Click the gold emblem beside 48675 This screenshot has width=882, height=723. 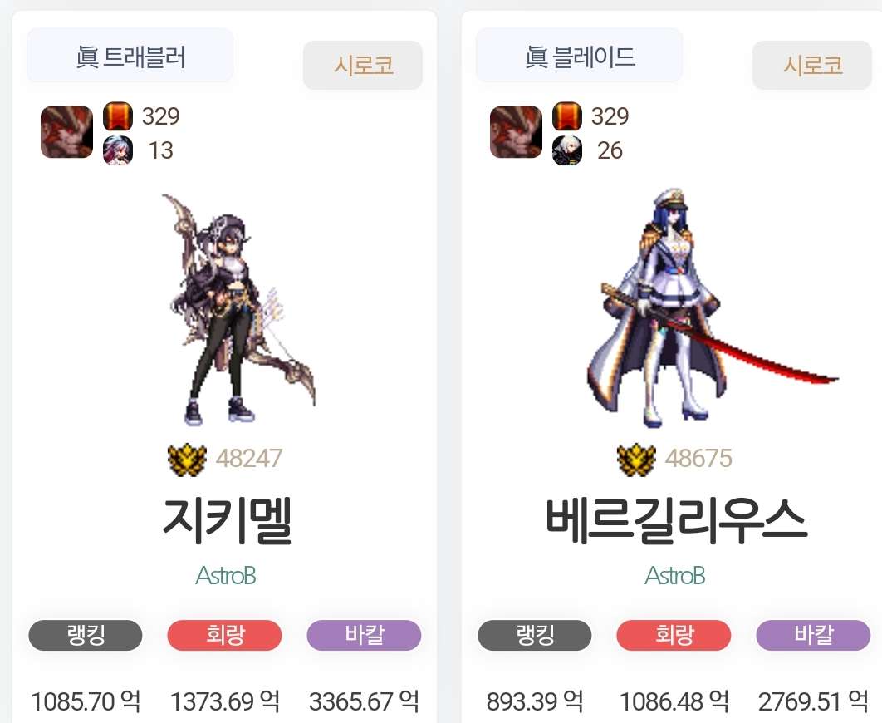(636, 460)
